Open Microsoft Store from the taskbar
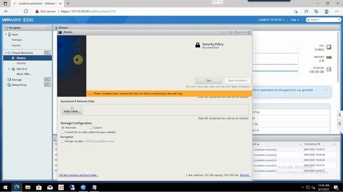The image size is (343, 192). pyautogui.click(x=39, y=187)
